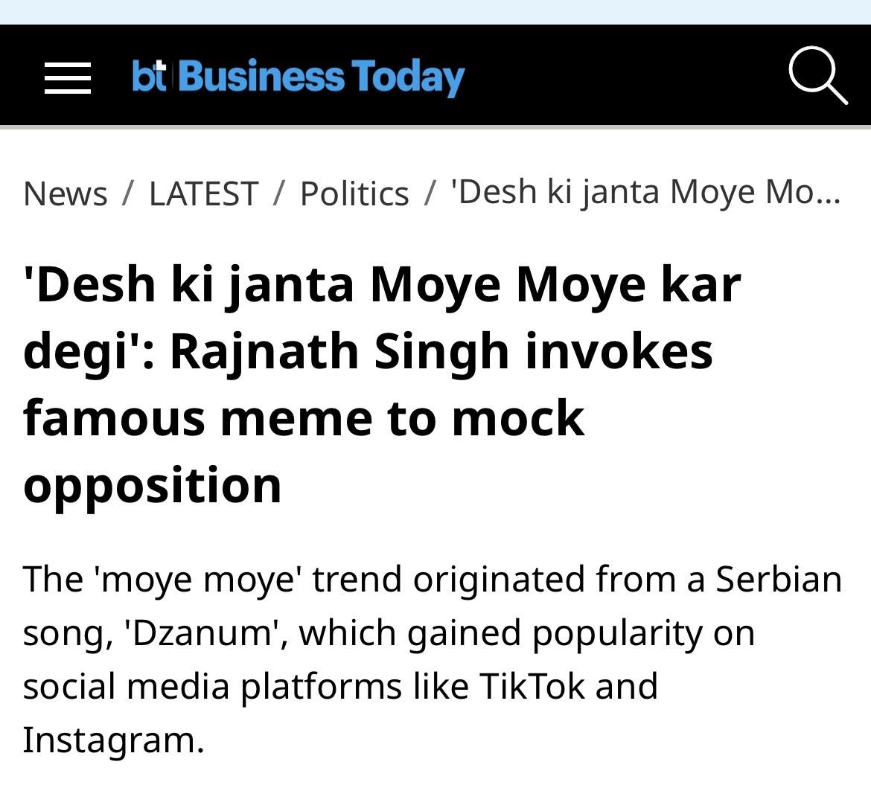Viewport: 871px width, 788px height.
Task: Open the hamburger navigation menu
Action: 67,77
